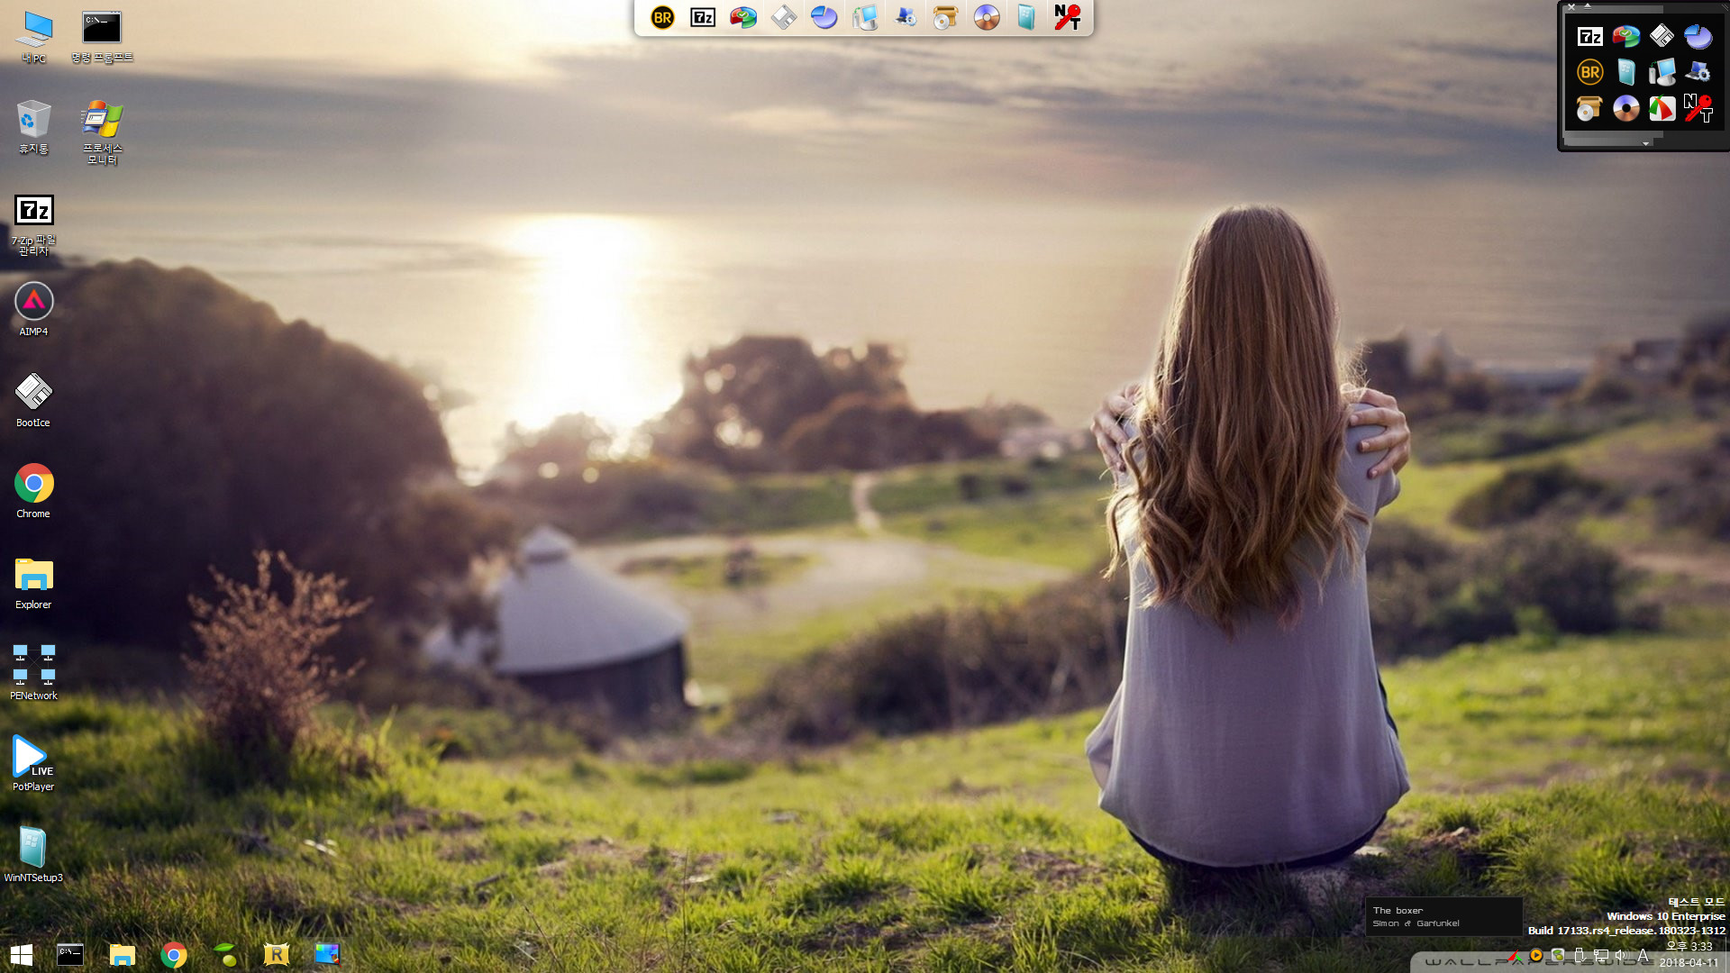Image resolution: width=1730 pixels, height=973 pixels.
Task: Launch the NT red key icon in top dock
Action: (1068, 17)
